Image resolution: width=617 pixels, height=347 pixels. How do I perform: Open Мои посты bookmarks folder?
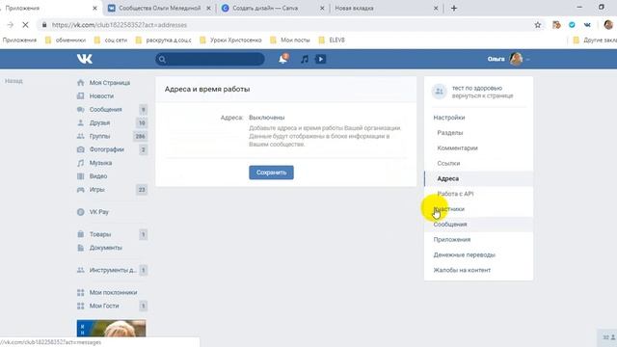point(290,40)
